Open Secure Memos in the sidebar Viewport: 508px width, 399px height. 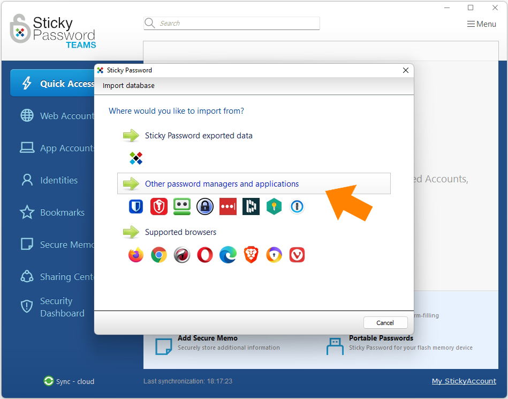point(57,245)
